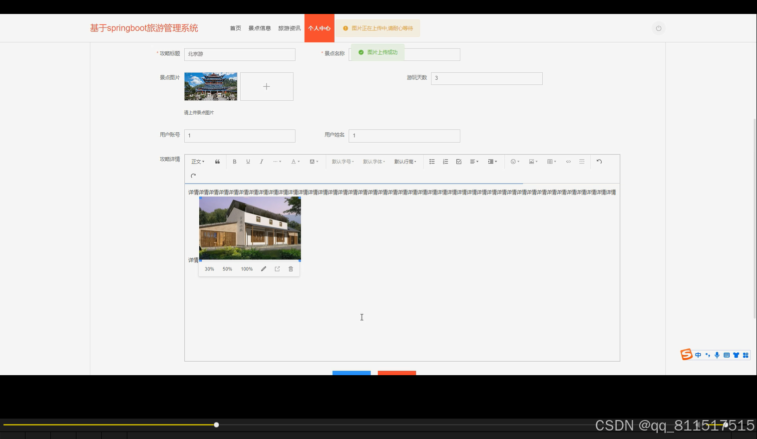Image resolution: width=757 pixels, height=439 pixels.
Task: Open the Sogou soft keyboard
Action: click(727, 355)
